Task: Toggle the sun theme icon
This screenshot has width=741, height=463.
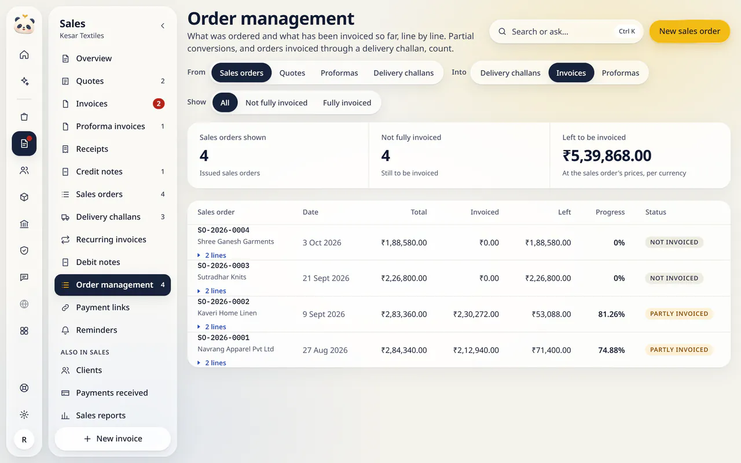Action: 24,414
